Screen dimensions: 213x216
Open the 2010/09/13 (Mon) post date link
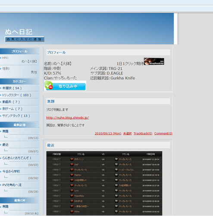(108, 133)
